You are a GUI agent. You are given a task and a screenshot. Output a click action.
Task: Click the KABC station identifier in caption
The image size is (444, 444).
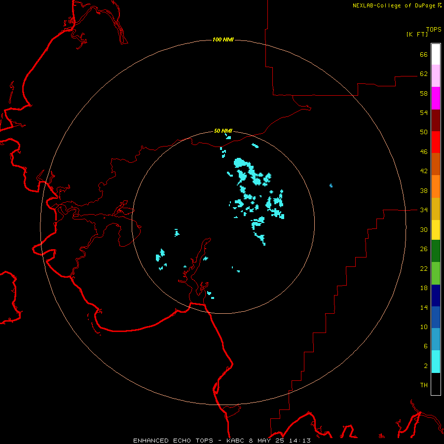coord(236,441)
